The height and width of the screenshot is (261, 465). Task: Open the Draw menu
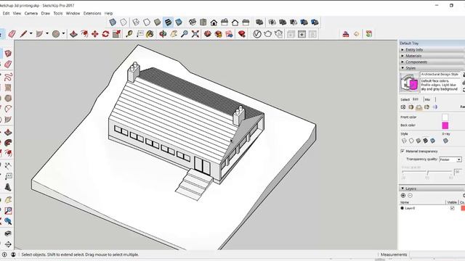pyautogui.click(x=45, y=13)
